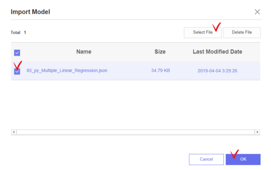Toggle the select-all checkbox in header

(x=17, y=53)
